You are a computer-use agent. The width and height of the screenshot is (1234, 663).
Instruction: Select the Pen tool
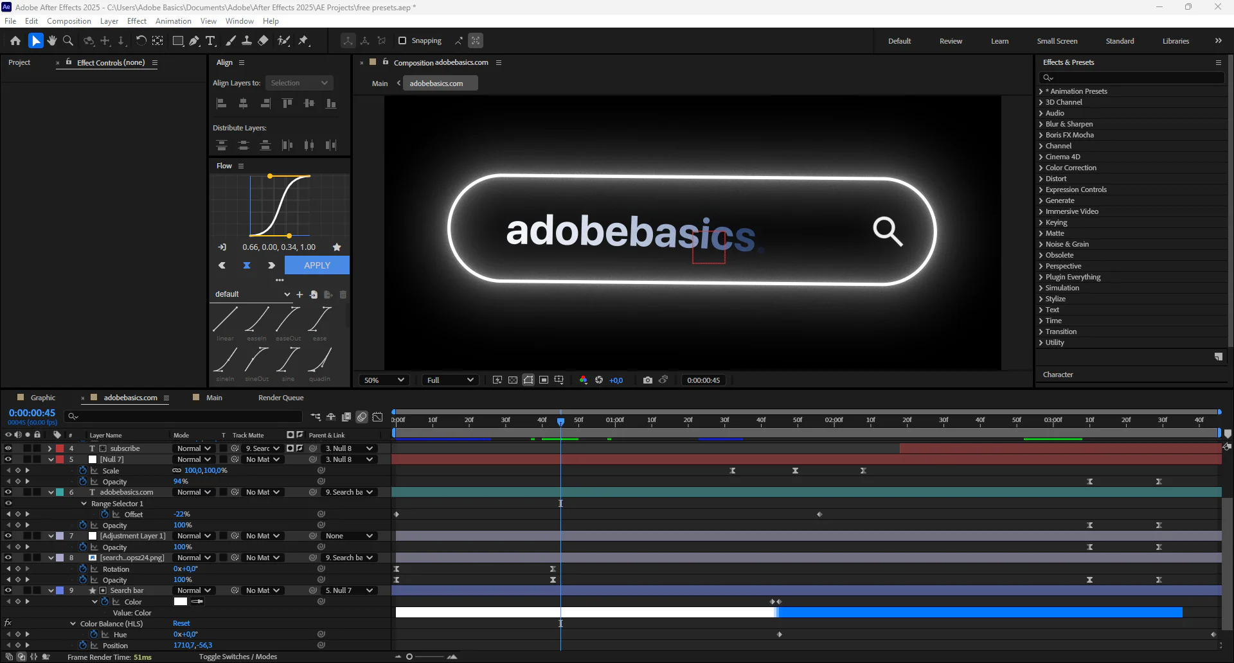click(x=194, y=40)
